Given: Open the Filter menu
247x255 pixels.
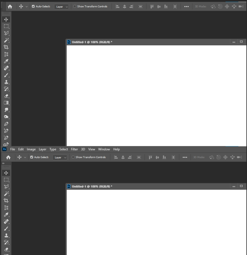Looking at the screenshot, I should click(x=74, y=149).
